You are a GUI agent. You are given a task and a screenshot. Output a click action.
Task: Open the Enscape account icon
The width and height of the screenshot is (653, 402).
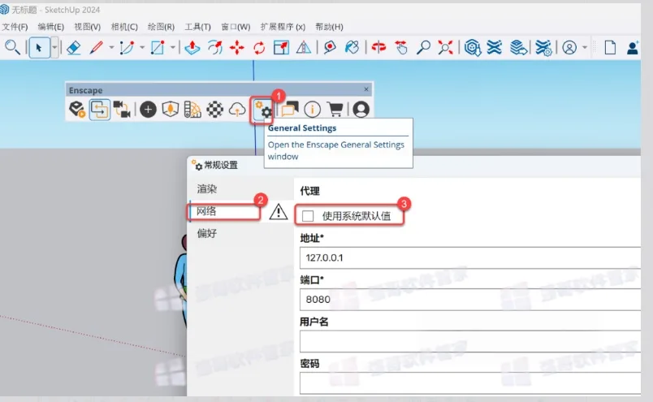[x=361, y=110]
